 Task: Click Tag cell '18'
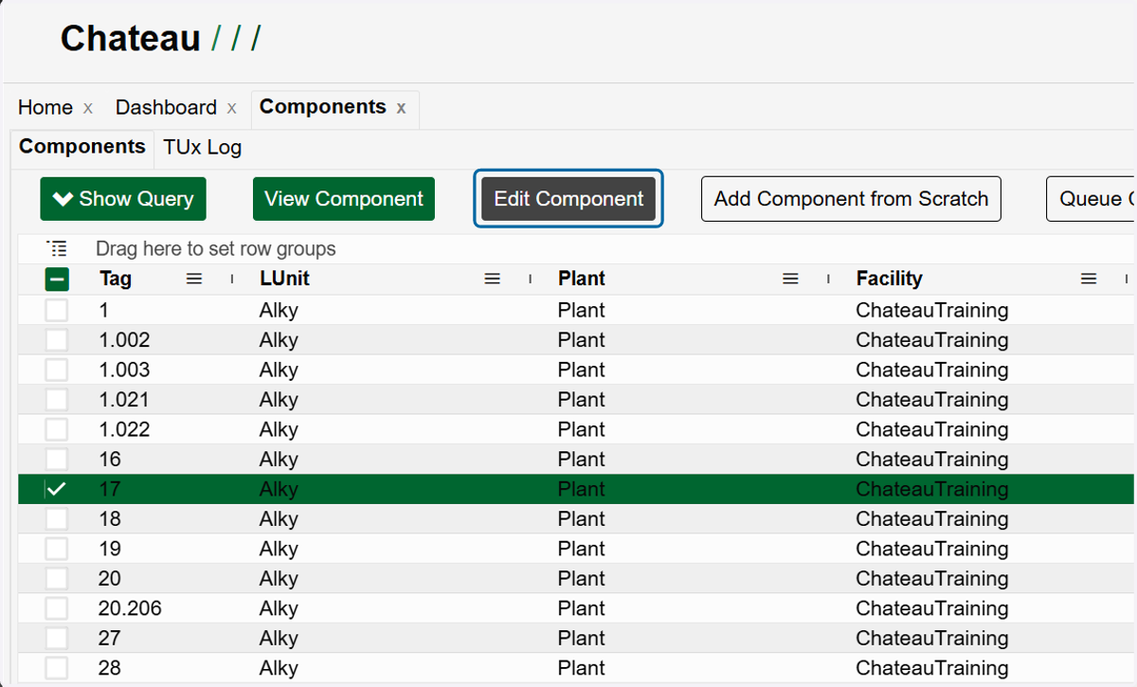point(110,519)
